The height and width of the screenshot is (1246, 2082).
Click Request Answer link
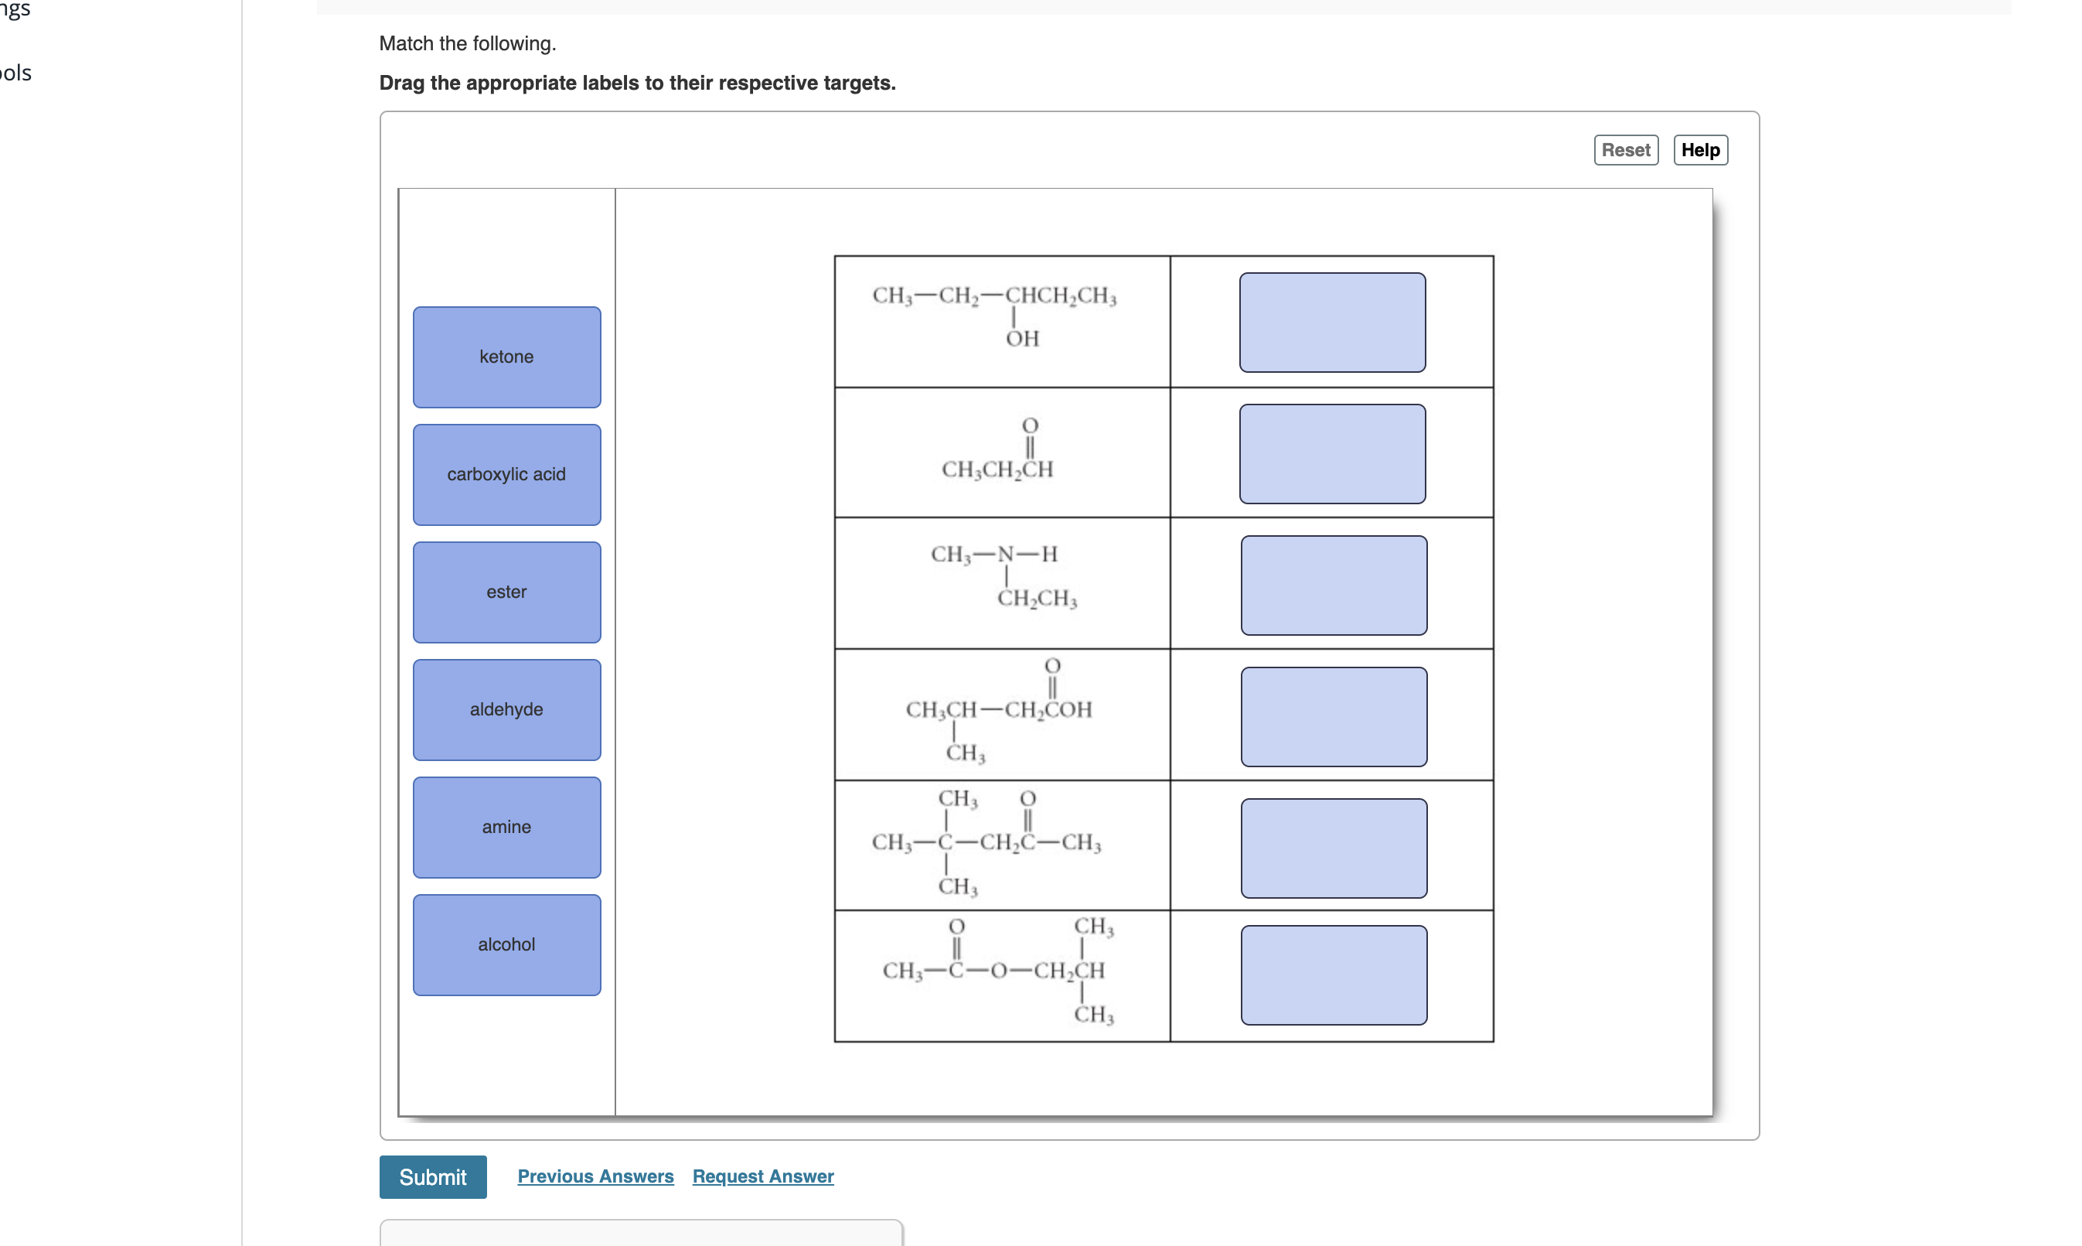[x=762, y=1176]
